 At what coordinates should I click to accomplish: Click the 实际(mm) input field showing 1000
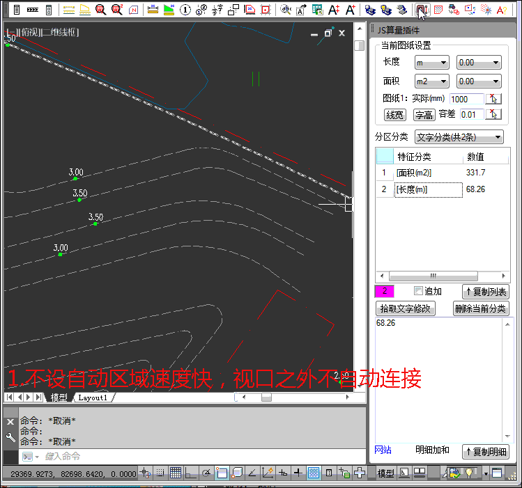[x=465, y=99]
